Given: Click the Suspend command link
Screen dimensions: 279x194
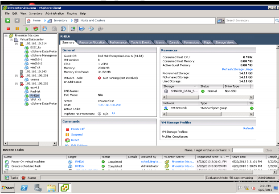Looking at the screenshot, I should coord(77,135).
